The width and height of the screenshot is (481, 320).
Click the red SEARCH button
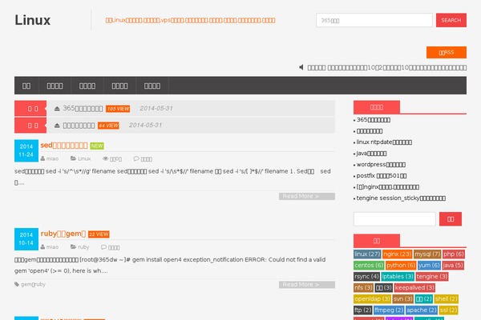(x=451, y=20)
